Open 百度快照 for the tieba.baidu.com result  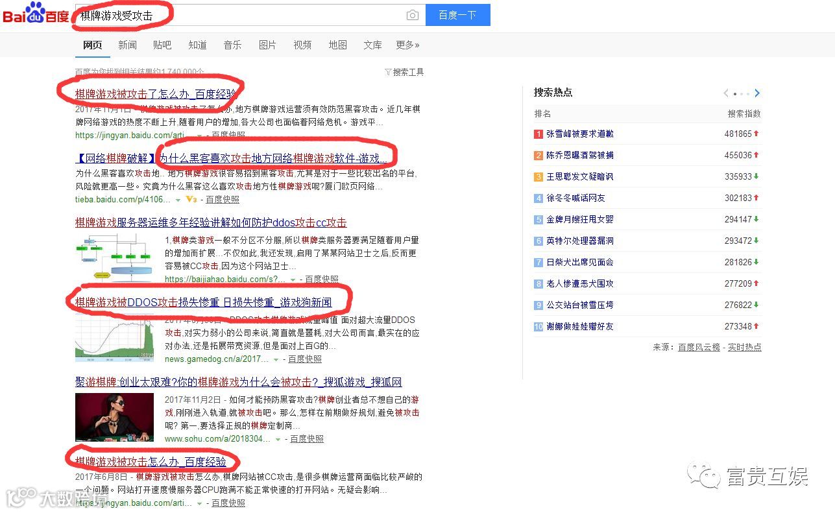click(x=223, y=199)
